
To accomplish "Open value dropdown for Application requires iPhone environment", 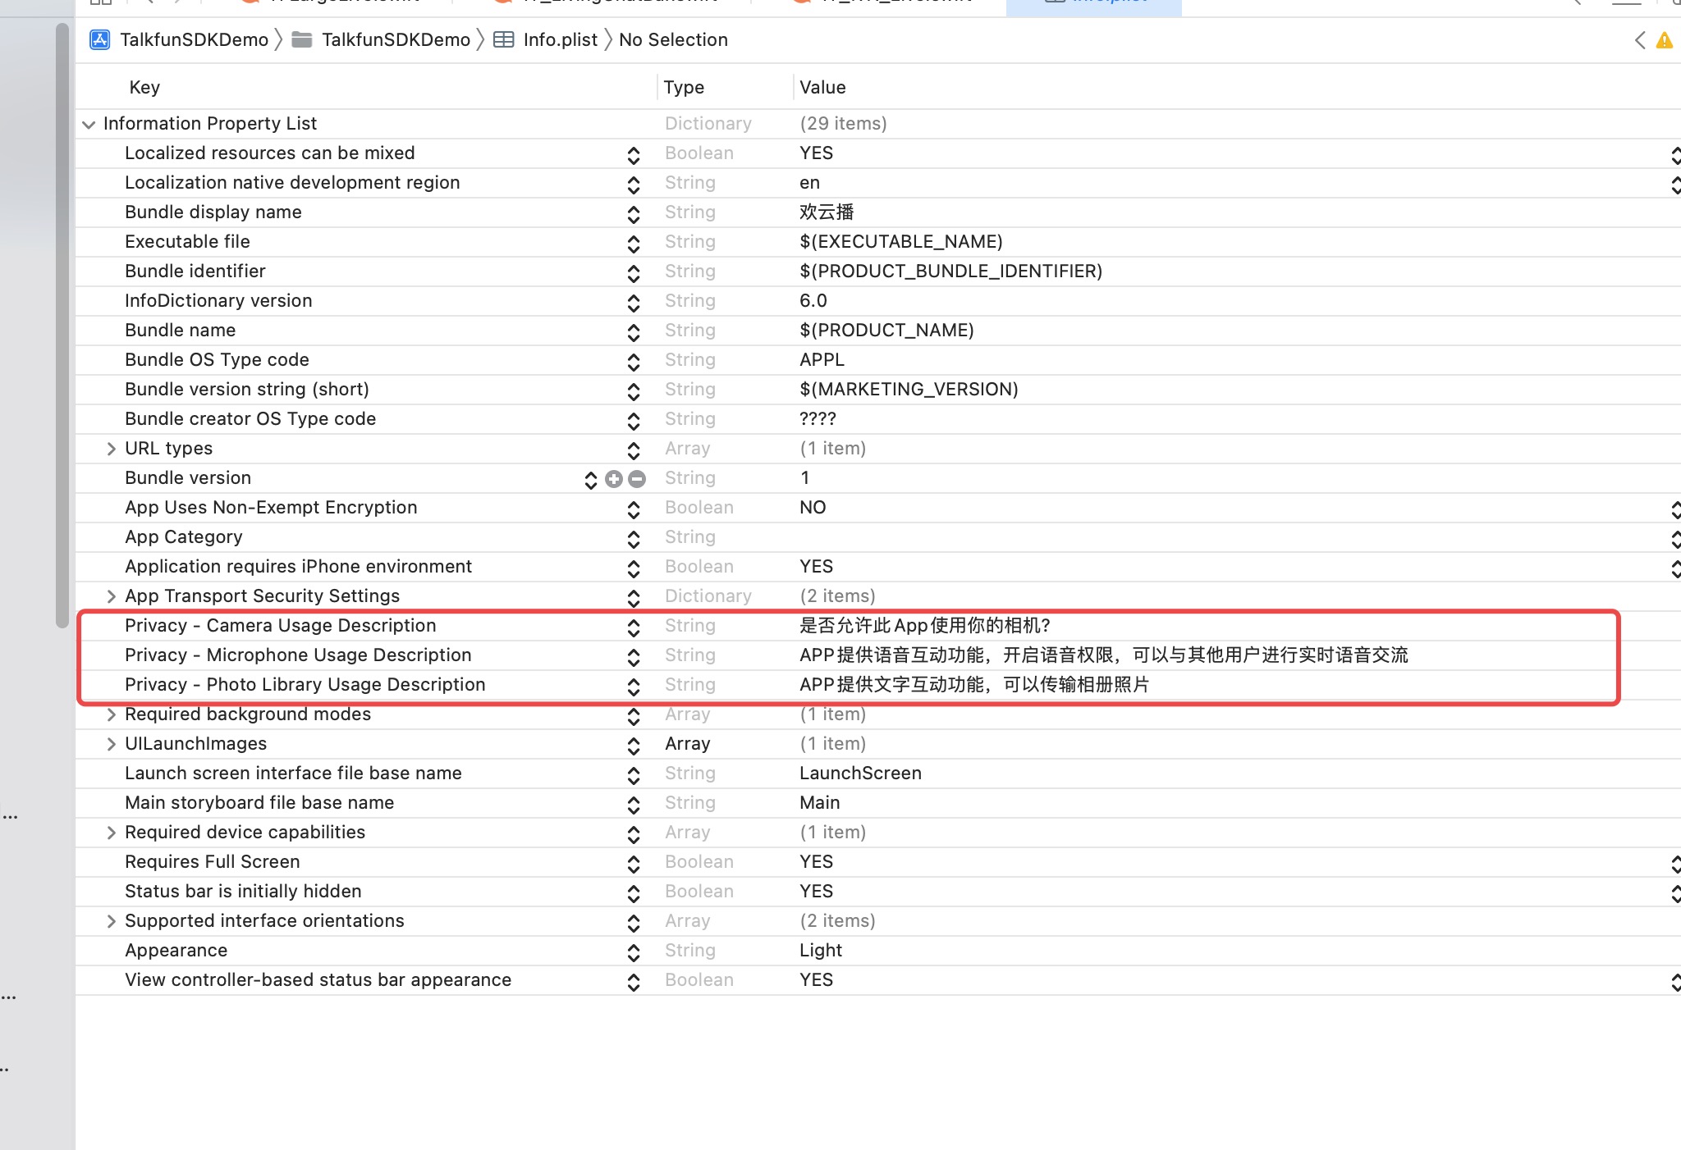I will (x=1675, y=568).
